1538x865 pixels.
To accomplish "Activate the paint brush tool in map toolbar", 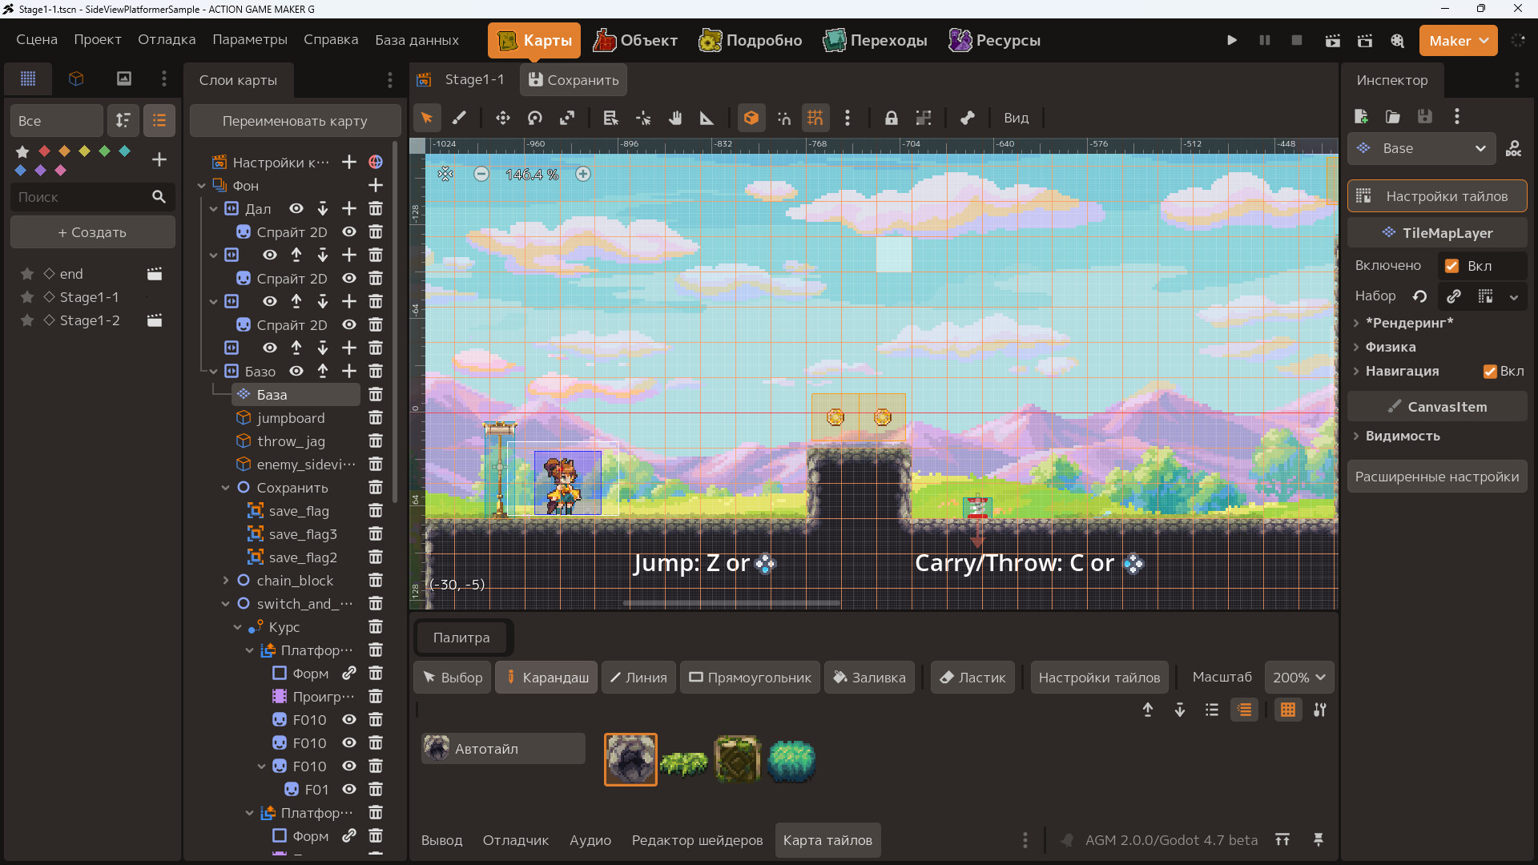I will coord(459,118).
